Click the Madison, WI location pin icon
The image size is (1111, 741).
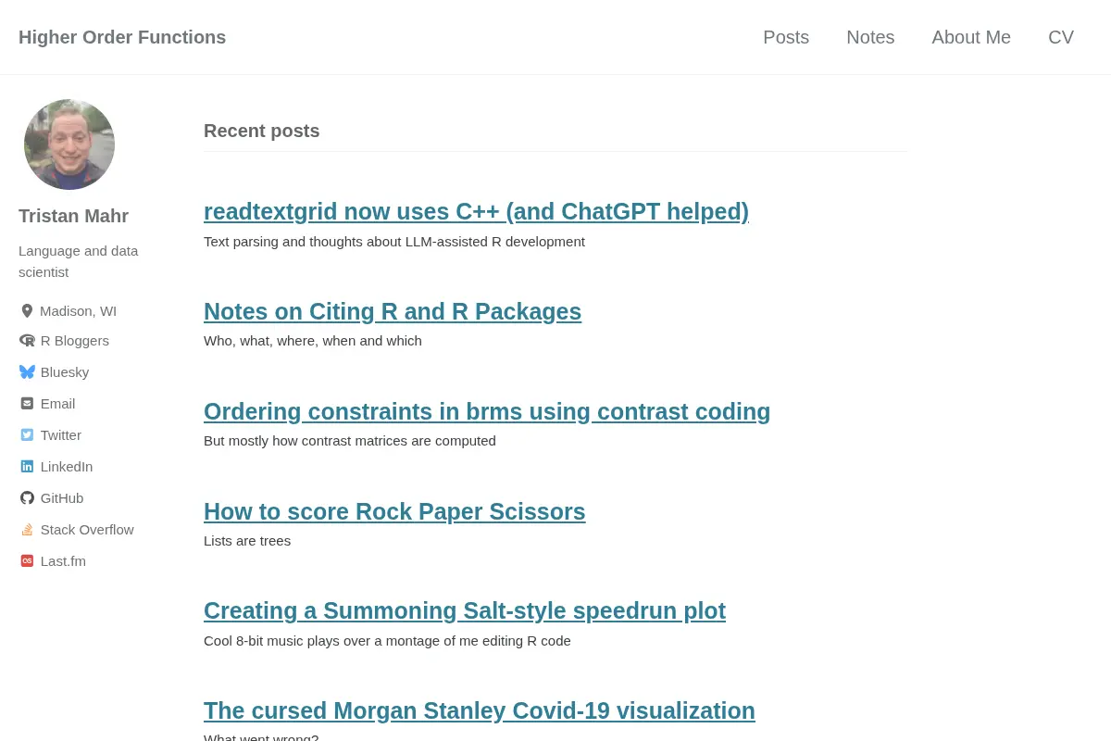pyautogui.click(x=27, y=311)
